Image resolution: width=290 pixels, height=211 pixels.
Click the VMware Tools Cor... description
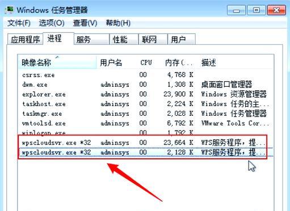click(x=235, y=123)
